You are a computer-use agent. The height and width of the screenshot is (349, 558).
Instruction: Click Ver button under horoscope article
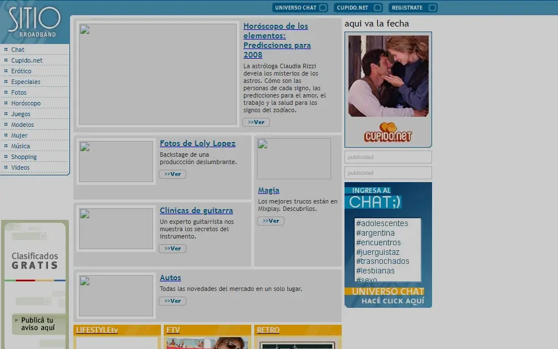coord(256,122)
